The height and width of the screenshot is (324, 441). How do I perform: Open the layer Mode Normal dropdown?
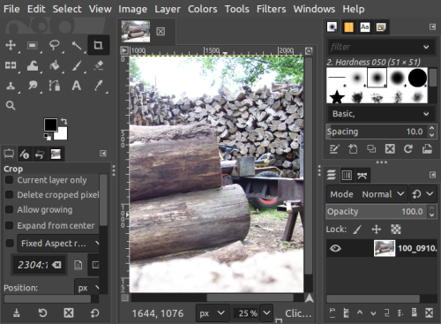(367, 194)
